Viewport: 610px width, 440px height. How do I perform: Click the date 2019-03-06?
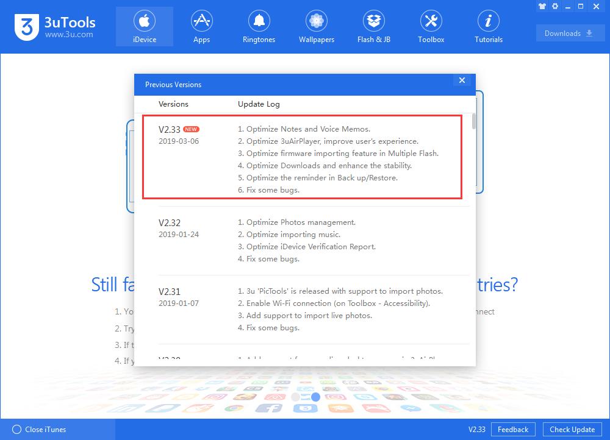179,141
